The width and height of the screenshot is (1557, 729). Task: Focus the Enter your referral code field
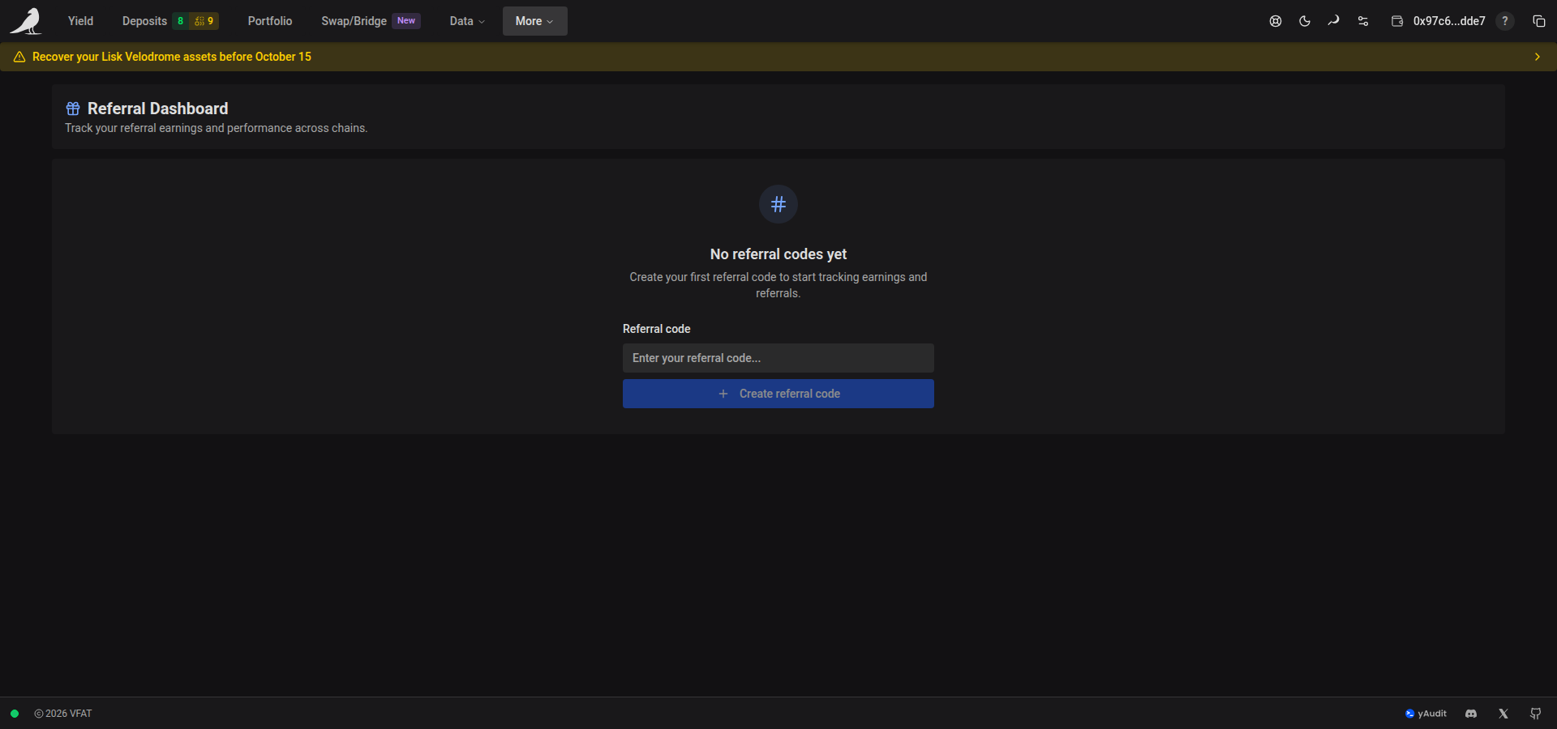click(778, 358)
